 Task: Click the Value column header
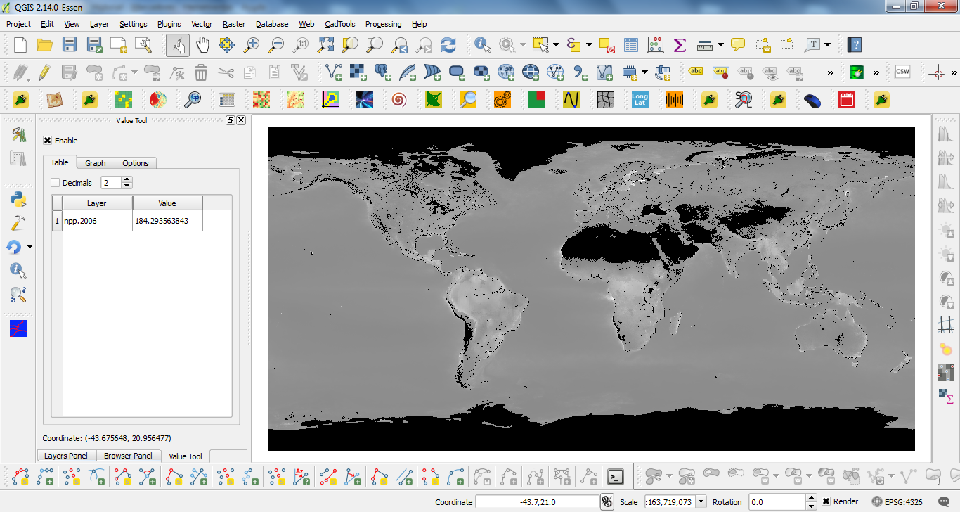[x=167, y=203]
